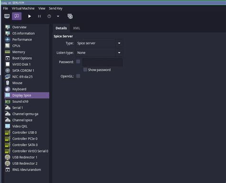Select OS information icon in list
Image resolution: width=226 pixels, height=183 pixels.
pos(8,33)
